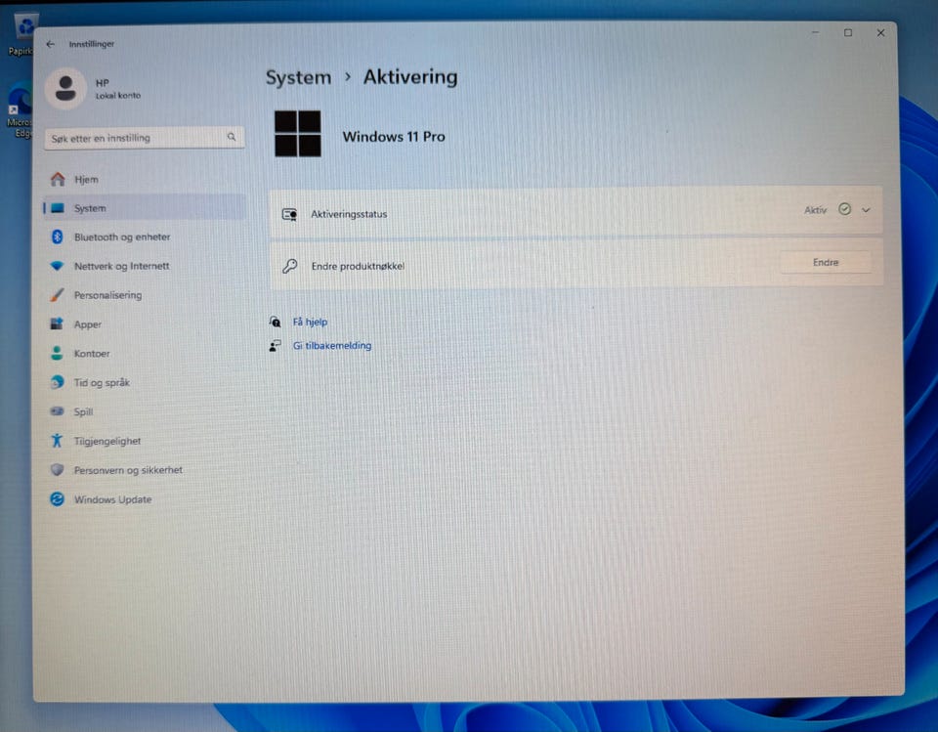938x732 pixels.
Task: Expand the Aktiveringsstatus chevron
Action: (866, 210)
